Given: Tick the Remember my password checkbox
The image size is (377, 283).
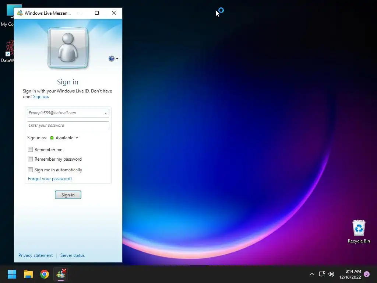Looking at the screenshot, I should (30, 159).
